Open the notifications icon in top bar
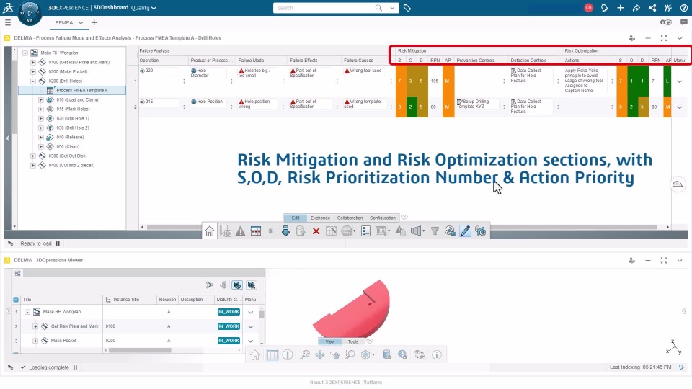 pos(605,8)
